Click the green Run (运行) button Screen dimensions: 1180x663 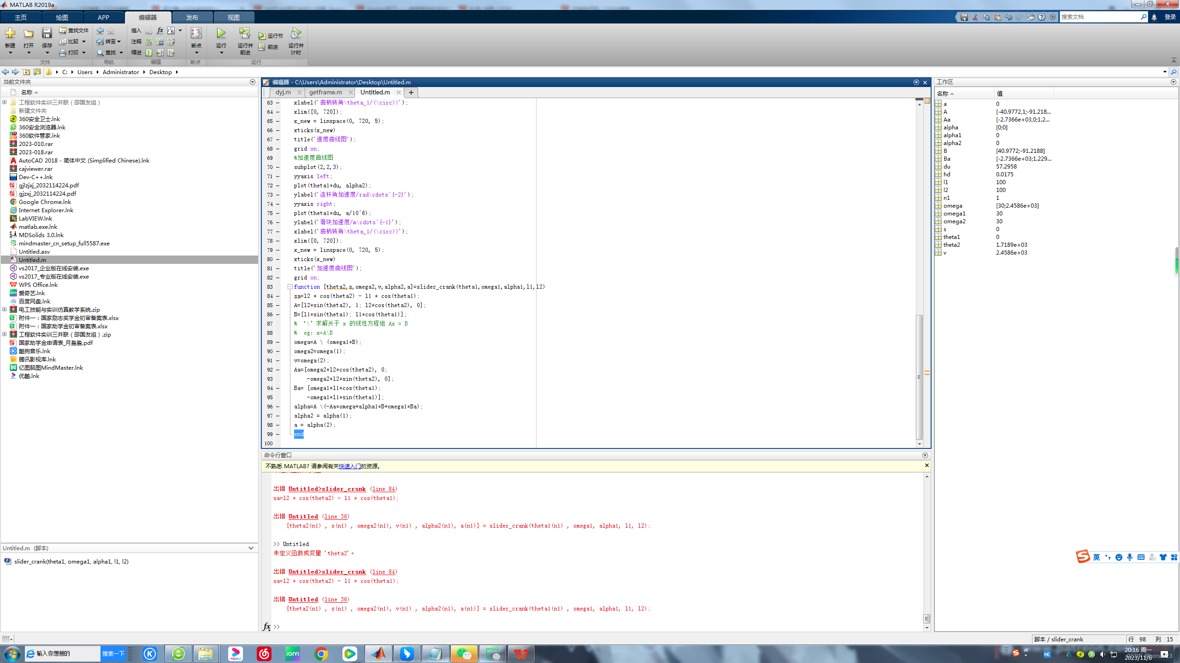[221, 33]
